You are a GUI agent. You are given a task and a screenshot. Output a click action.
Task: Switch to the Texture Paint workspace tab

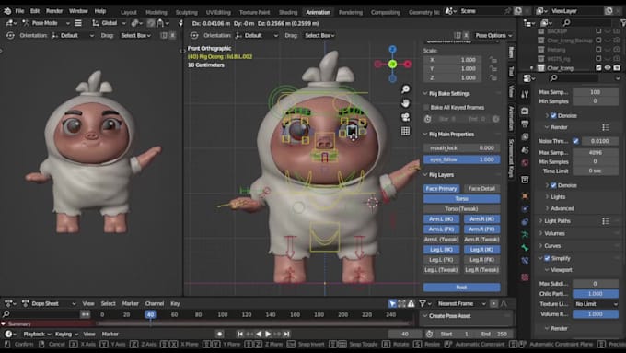pos(254,12)
